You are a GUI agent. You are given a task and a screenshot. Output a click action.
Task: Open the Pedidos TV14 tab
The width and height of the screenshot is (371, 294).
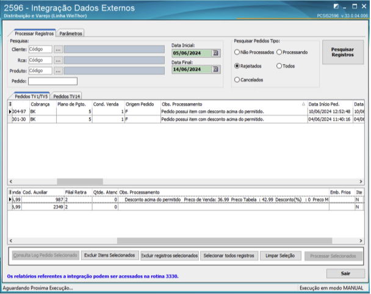click(67, 96)
